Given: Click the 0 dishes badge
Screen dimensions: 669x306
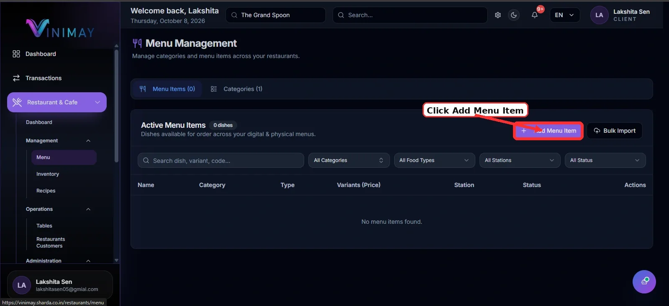Looking at the screenshot, I should tap(223, 125).
